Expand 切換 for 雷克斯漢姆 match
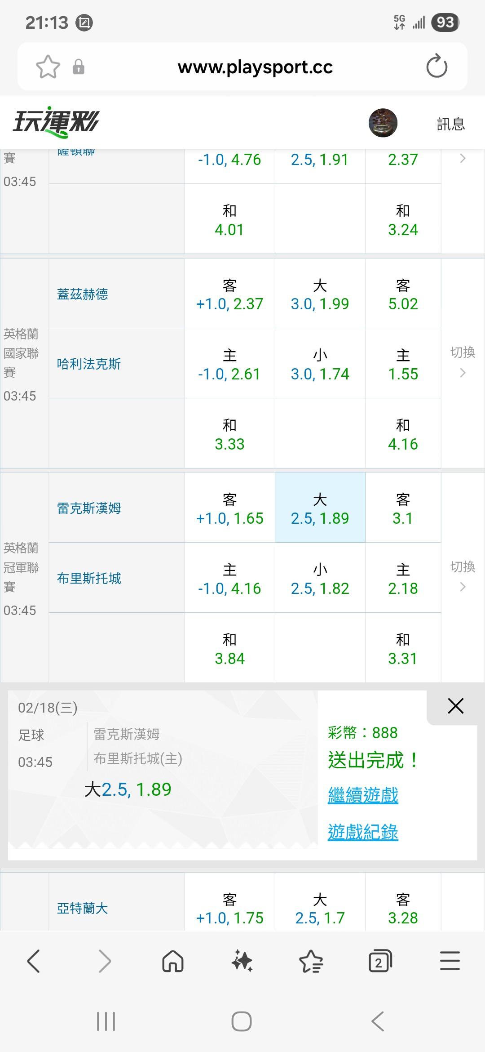485x1052 pixels. pyautogui.click(x=463, y=576)
